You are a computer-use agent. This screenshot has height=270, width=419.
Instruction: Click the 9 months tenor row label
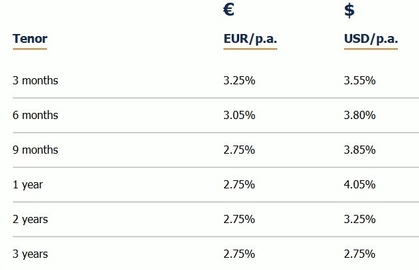click(x=35, y=150)
